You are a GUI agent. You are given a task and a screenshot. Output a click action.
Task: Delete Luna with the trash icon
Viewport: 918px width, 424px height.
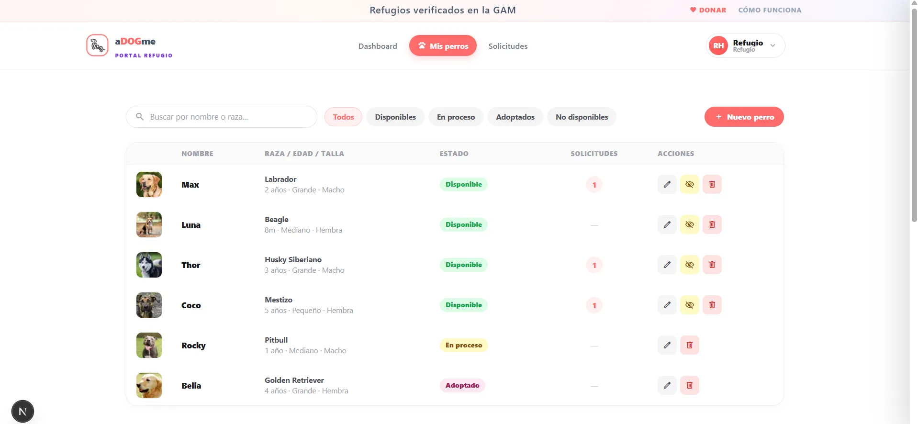pos(712,224)
